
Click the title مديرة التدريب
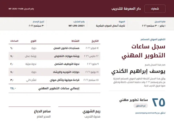[x=92, y=116]
